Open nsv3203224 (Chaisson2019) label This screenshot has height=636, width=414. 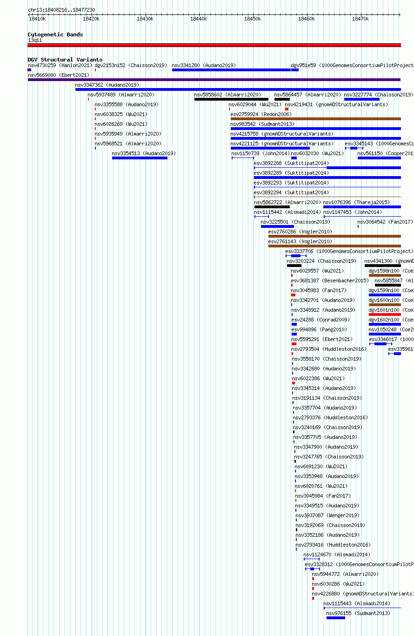pyautogui.click(x=321, y=261)
